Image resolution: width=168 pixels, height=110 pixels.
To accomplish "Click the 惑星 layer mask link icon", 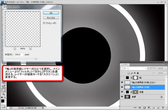I will point(131,92).
